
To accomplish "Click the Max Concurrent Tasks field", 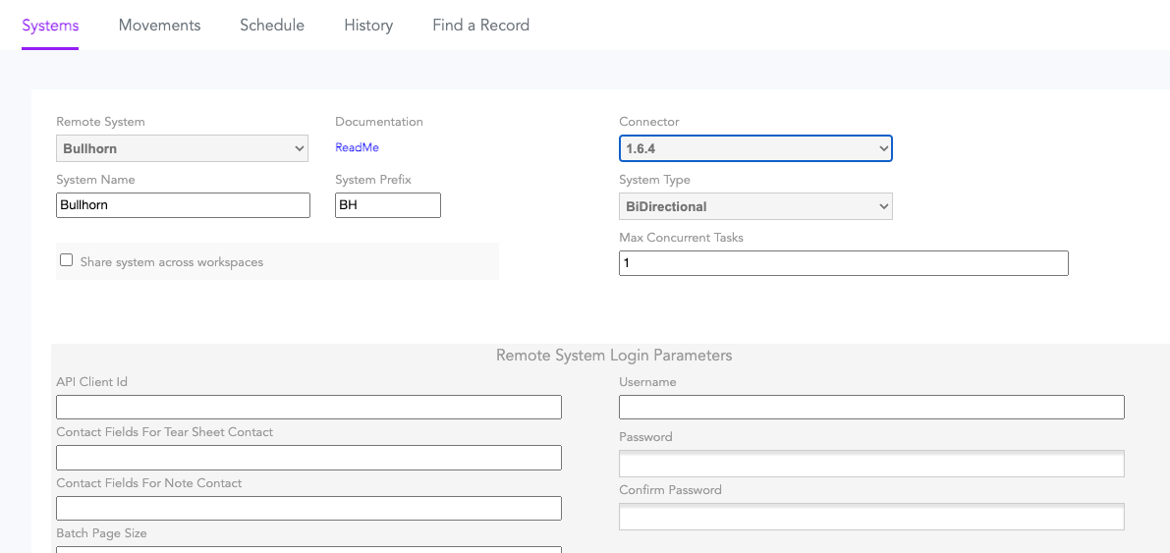I will 844,263.
